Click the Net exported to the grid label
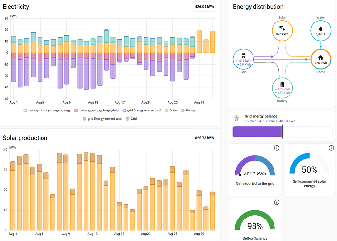 [x=255, y=183]
